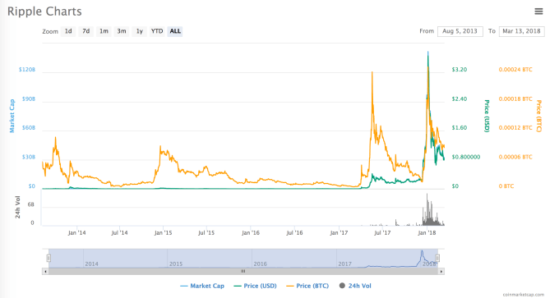Click the navigator's right range handle
This screenshot has width=559, height=298.
click(x=437, y=258)
